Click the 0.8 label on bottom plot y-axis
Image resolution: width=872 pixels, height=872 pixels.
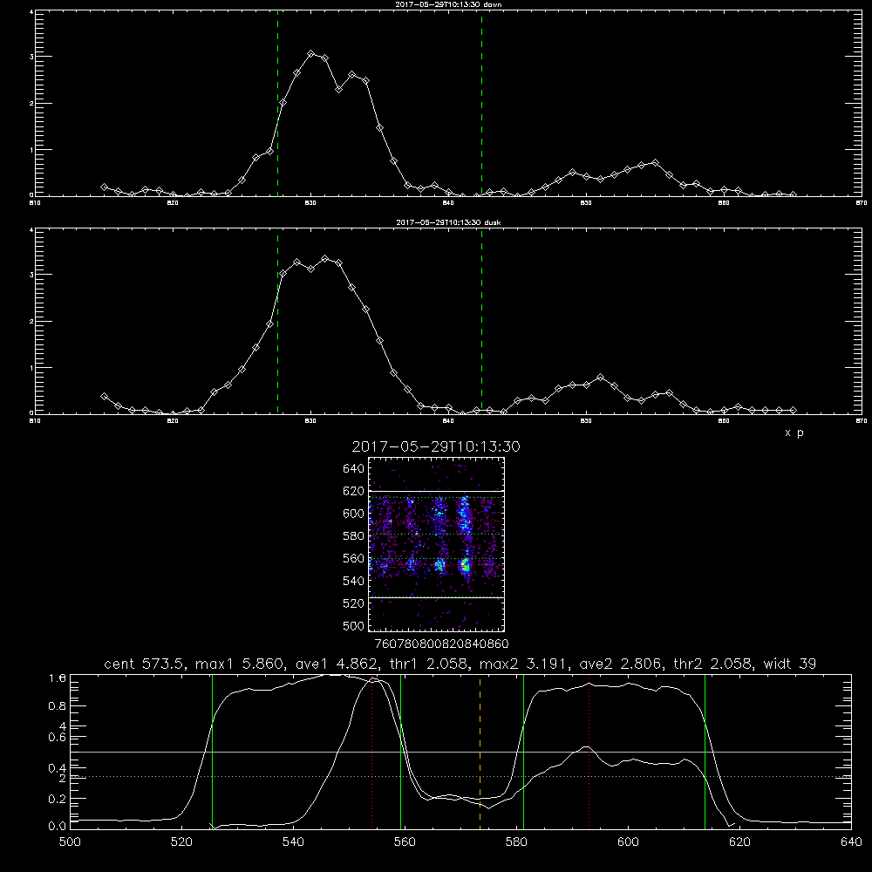tap(58, 706)
